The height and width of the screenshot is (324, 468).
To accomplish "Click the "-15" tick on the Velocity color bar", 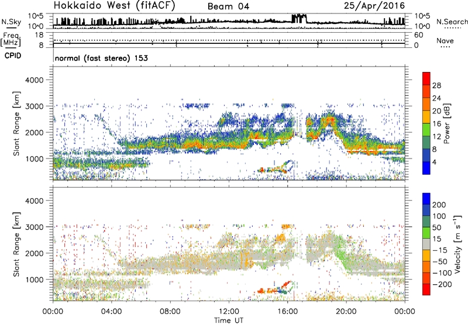I will click(440, 250).
